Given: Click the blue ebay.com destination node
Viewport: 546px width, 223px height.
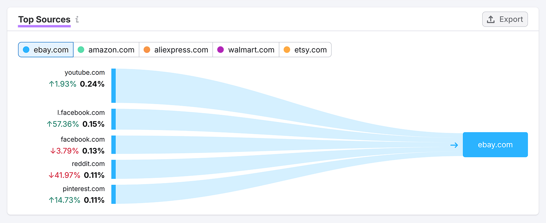Looking at the screenshot, I should point(495,145).
